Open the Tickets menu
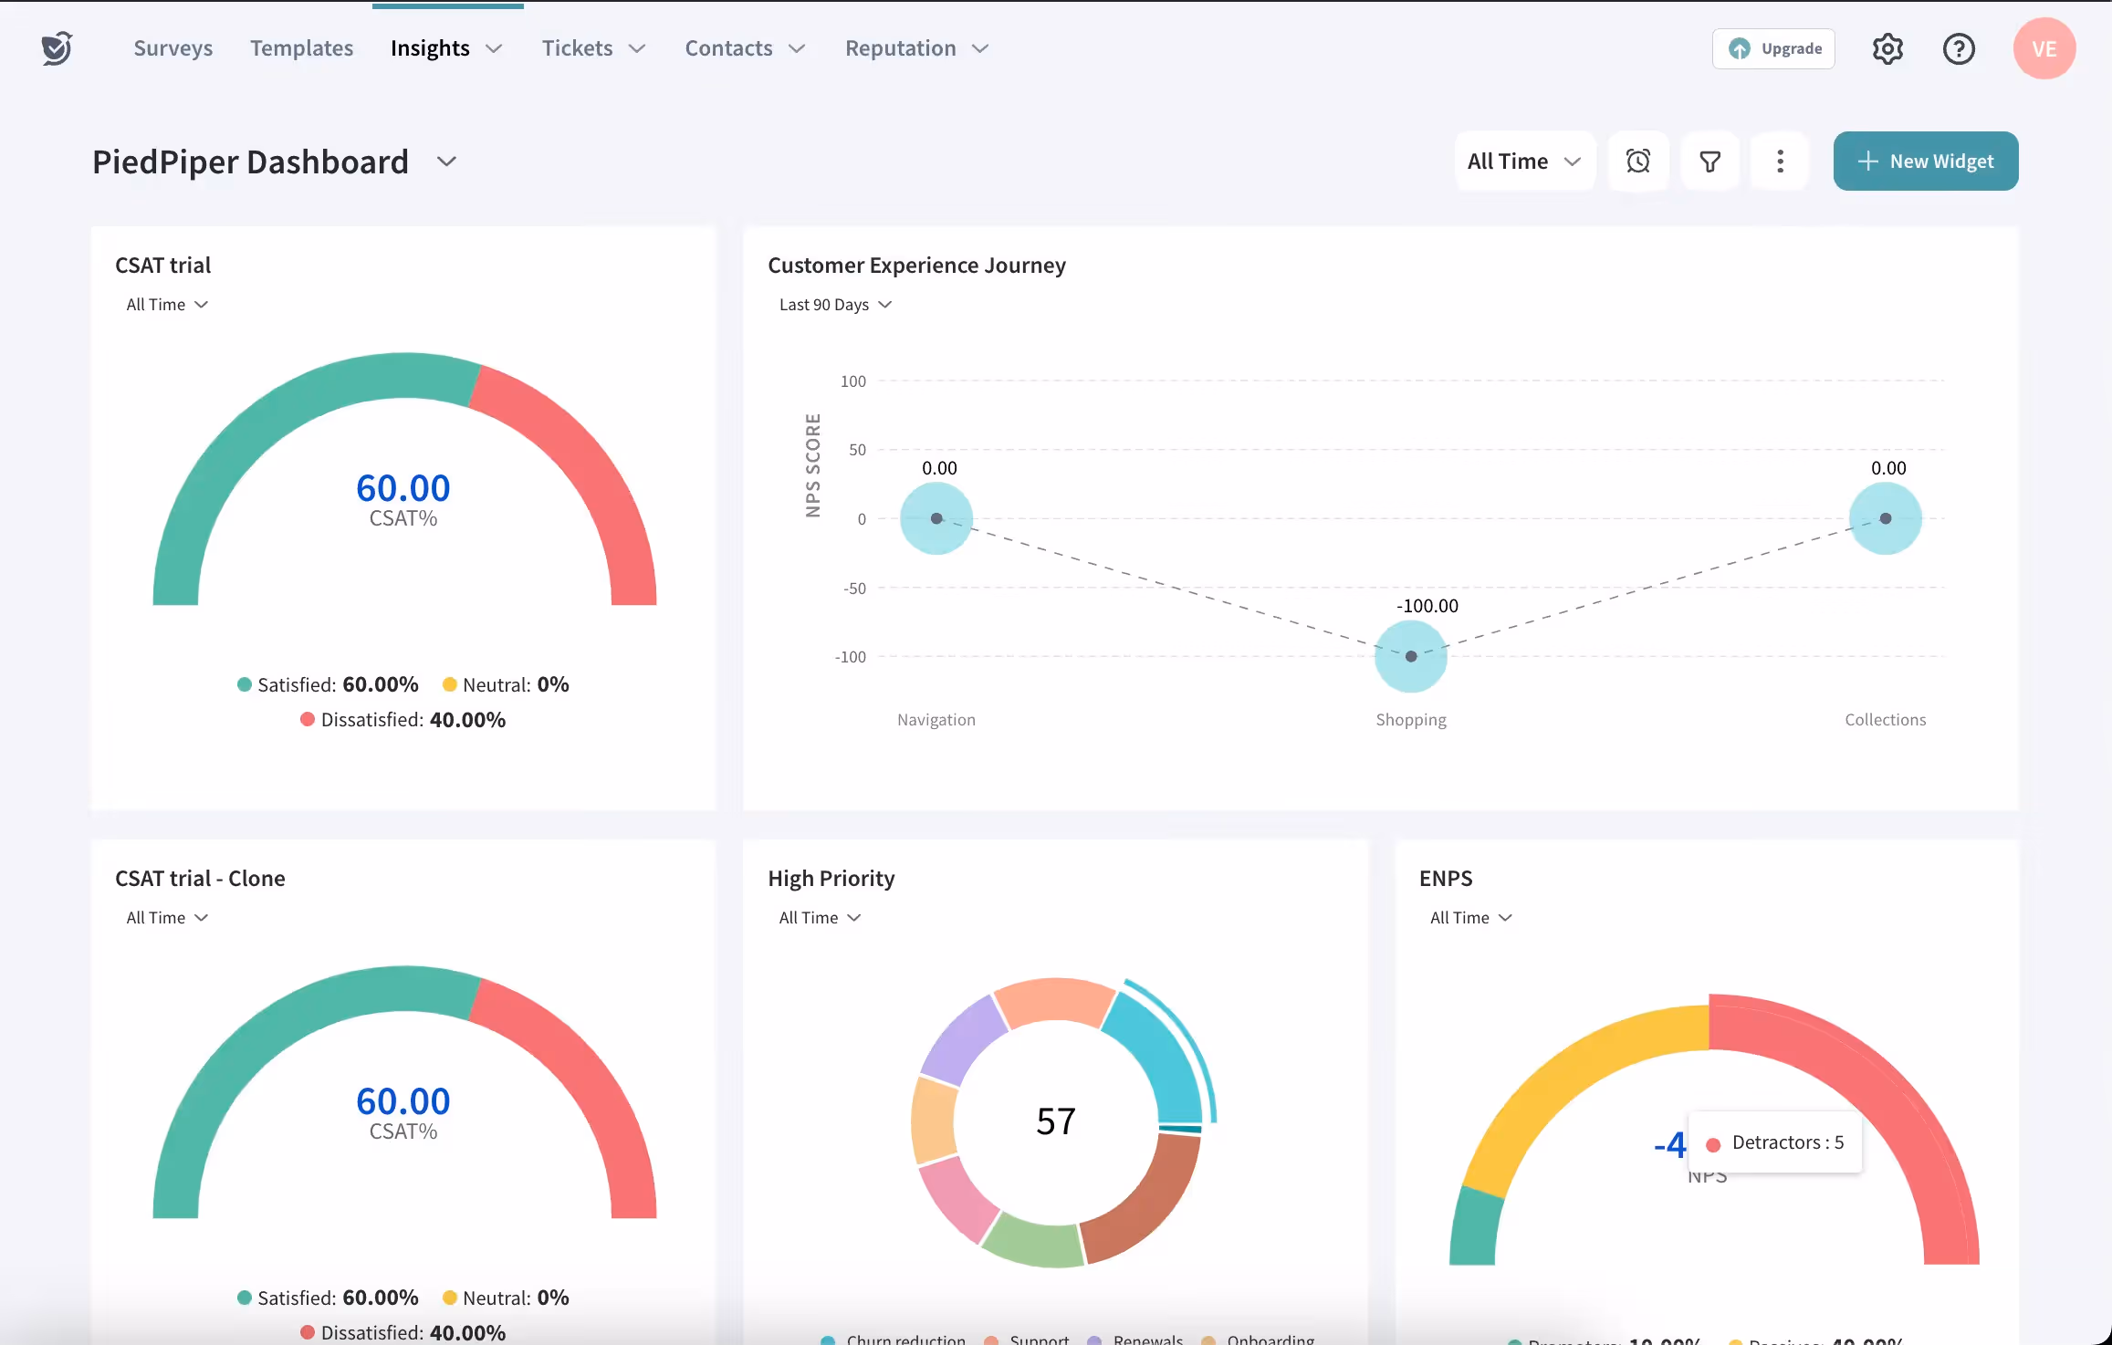Image resolution: width=2112 pixels, height=1345 pixels. click(x=593, y=48)
